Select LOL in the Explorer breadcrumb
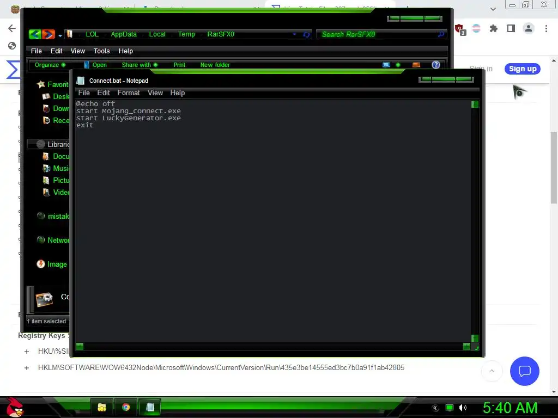The height and width of the screenshot is (418, 558). pos(92,34)
